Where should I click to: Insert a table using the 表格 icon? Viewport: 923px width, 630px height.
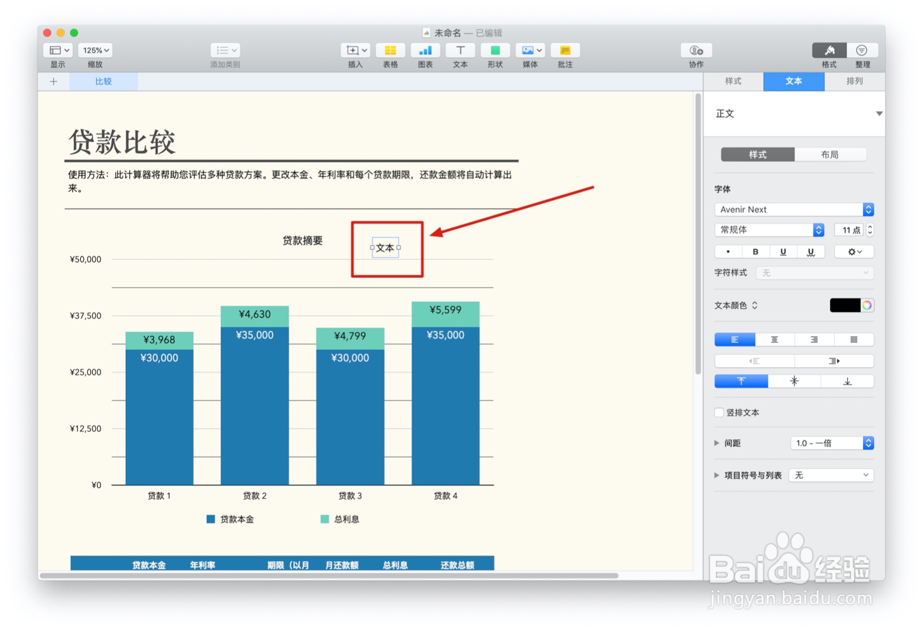coord(391,51)
